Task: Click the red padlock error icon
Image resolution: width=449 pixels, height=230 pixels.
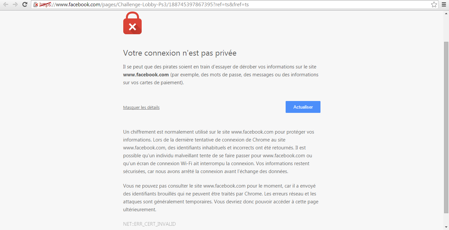Action: (132, 23)
